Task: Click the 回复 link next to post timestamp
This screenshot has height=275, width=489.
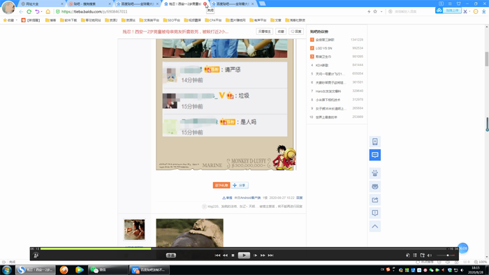Action: (300, 198)
